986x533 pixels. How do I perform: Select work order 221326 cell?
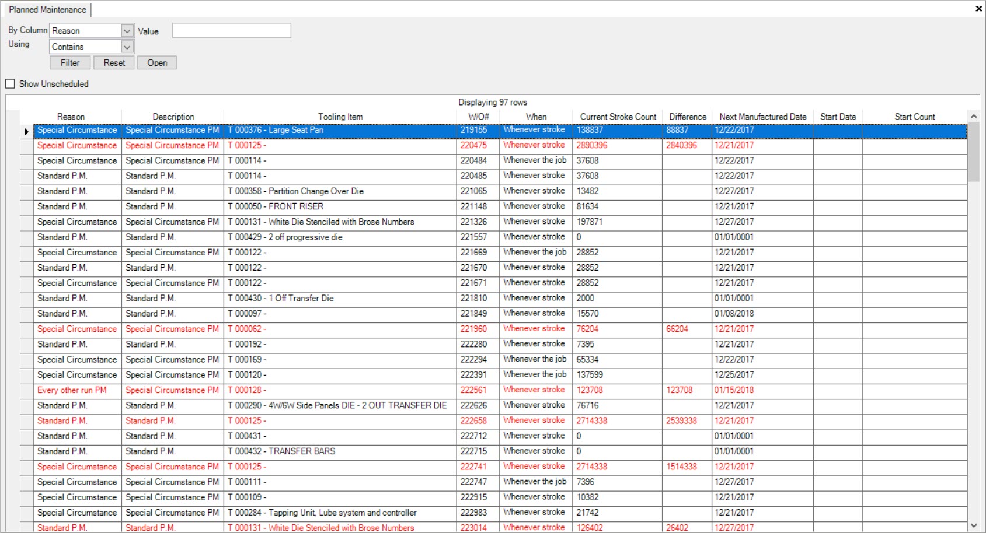[478, 222]
